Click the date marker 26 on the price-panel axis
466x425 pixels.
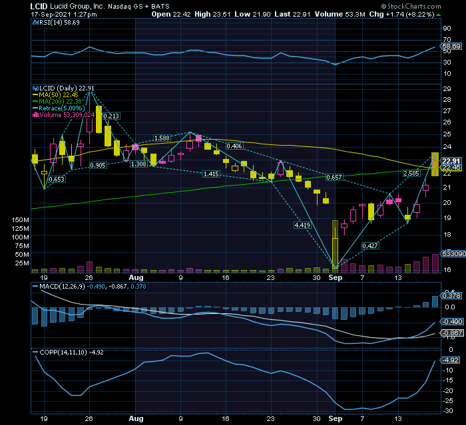89,278
